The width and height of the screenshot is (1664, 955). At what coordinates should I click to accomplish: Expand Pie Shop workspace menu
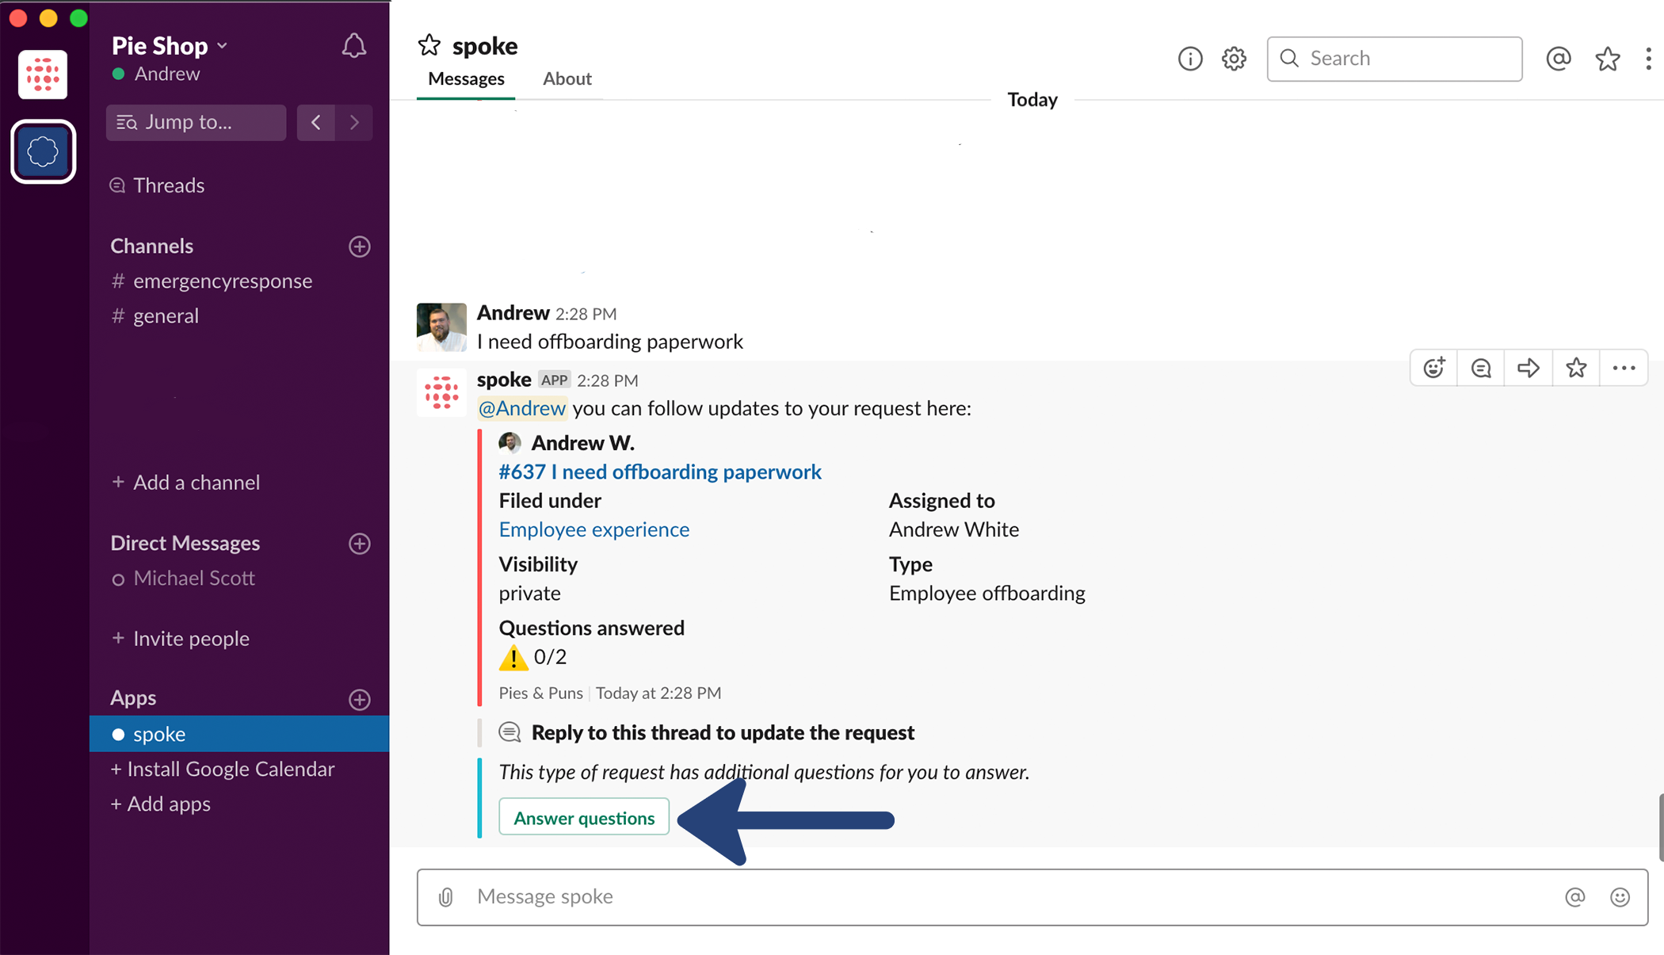170,46
